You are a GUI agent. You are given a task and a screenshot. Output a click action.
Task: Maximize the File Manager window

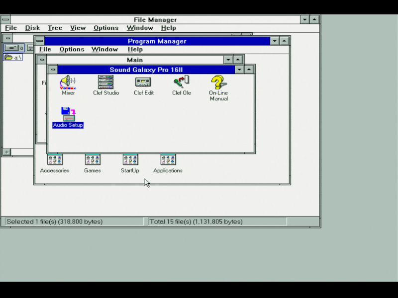pos(314,19)
